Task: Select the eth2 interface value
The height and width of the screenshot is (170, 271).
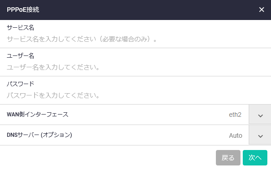Action: pos(235,115)
